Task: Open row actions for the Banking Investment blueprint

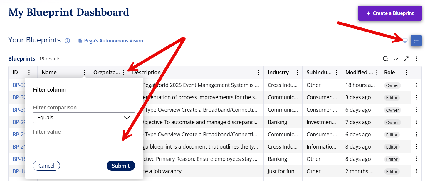Action: coord(416,122)
